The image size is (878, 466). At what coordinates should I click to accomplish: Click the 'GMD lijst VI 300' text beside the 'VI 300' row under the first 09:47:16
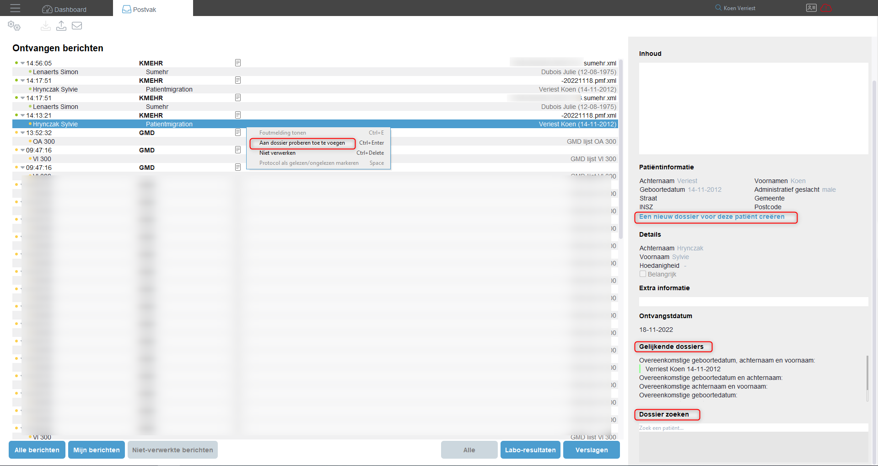[593, 159]
